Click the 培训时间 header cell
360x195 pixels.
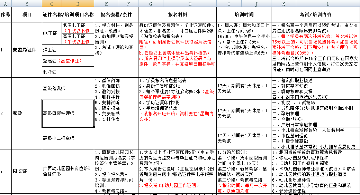[244, 14]
